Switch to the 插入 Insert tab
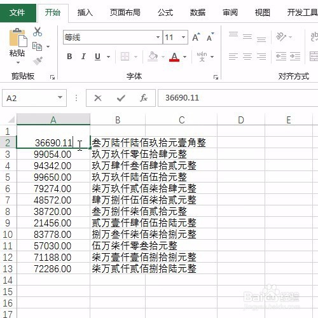The width and height of the screenshot is (318, 318). coord(85,13)
